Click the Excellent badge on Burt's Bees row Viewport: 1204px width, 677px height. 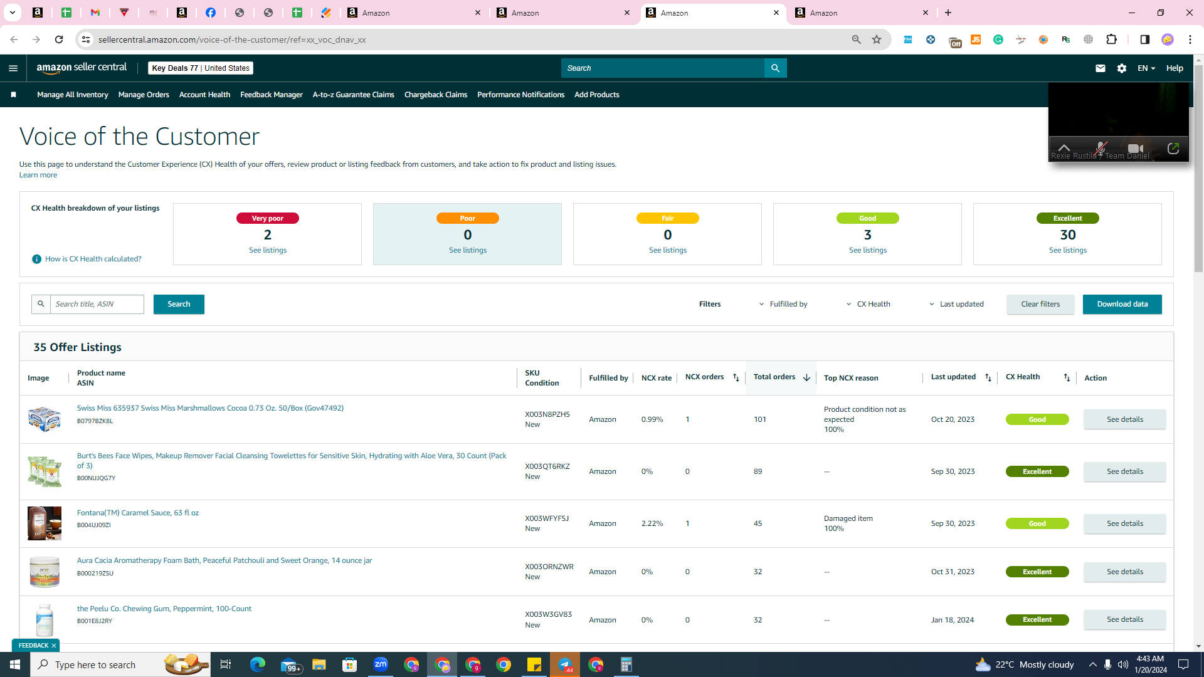1037,471
